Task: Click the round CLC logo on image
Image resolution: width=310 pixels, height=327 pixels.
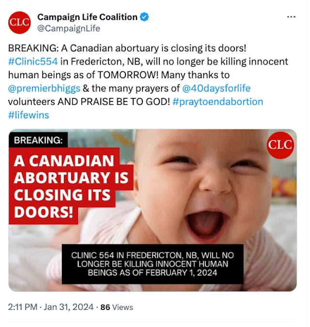Action: coord(280,145)
